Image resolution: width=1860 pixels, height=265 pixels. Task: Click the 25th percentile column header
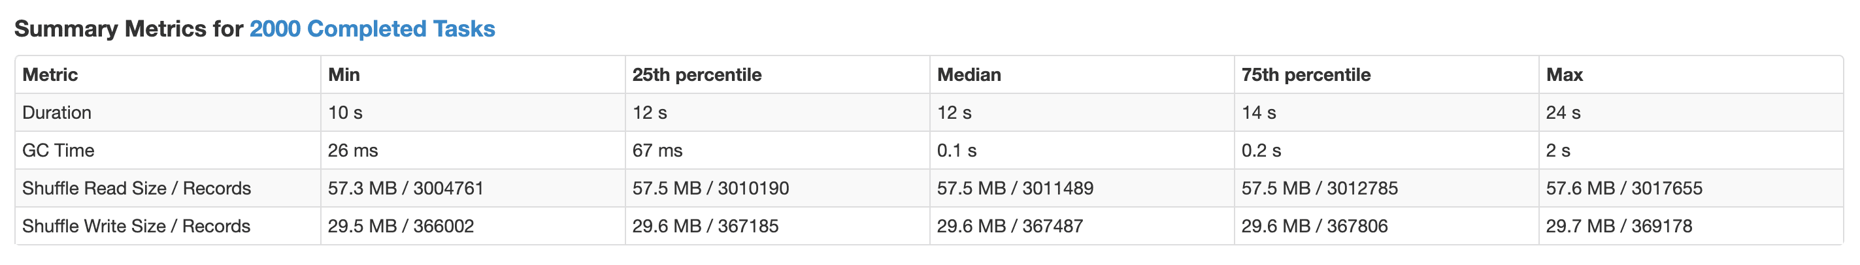[x=697, y=75]
